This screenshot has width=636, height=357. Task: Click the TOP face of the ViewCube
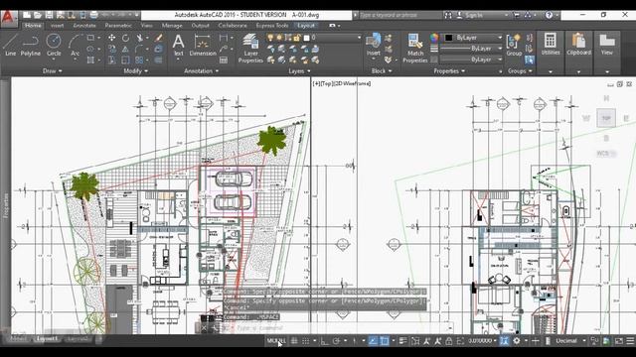[x=606, y=118]
